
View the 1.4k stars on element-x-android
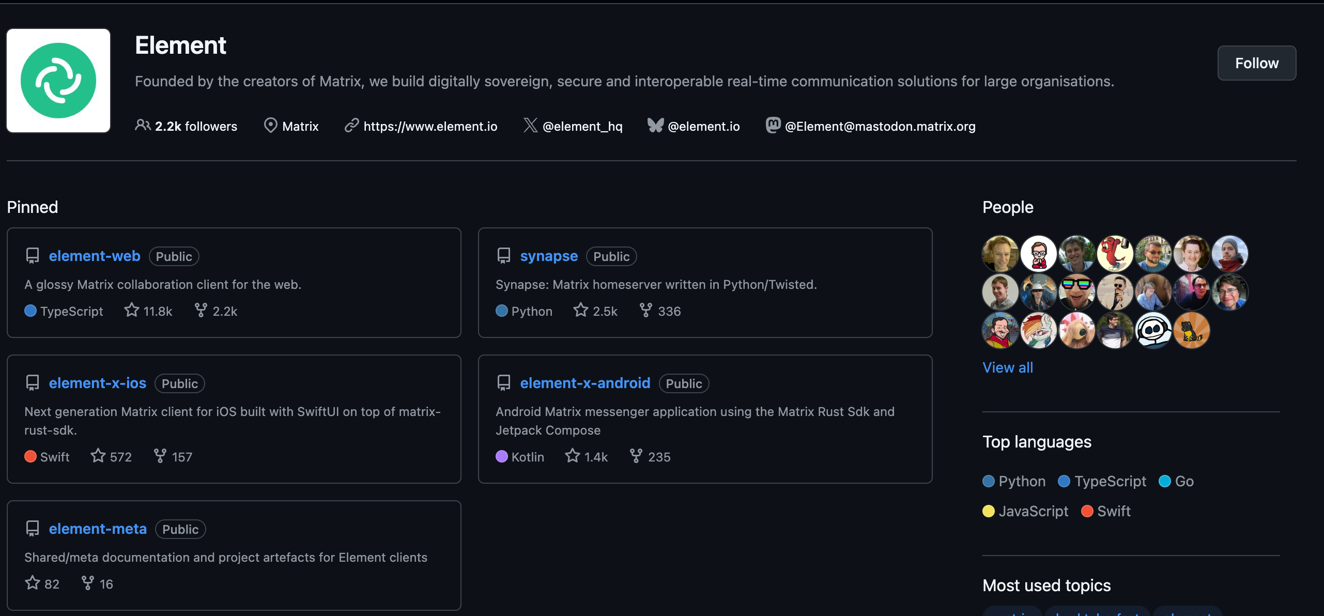point(587,457)
